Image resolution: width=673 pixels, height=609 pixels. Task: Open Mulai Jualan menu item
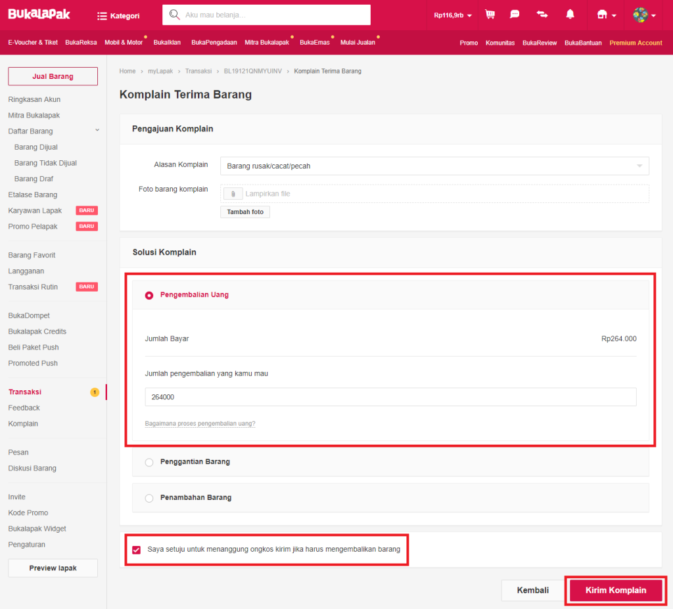click(358, 43)
